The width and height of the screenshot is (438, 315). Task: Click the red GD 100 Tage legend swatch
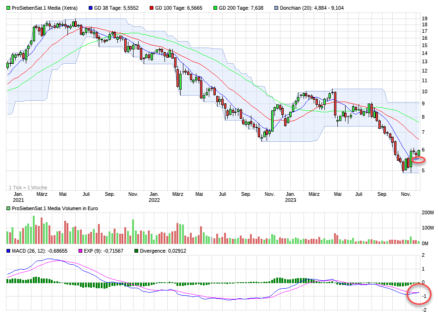[152, 8]
